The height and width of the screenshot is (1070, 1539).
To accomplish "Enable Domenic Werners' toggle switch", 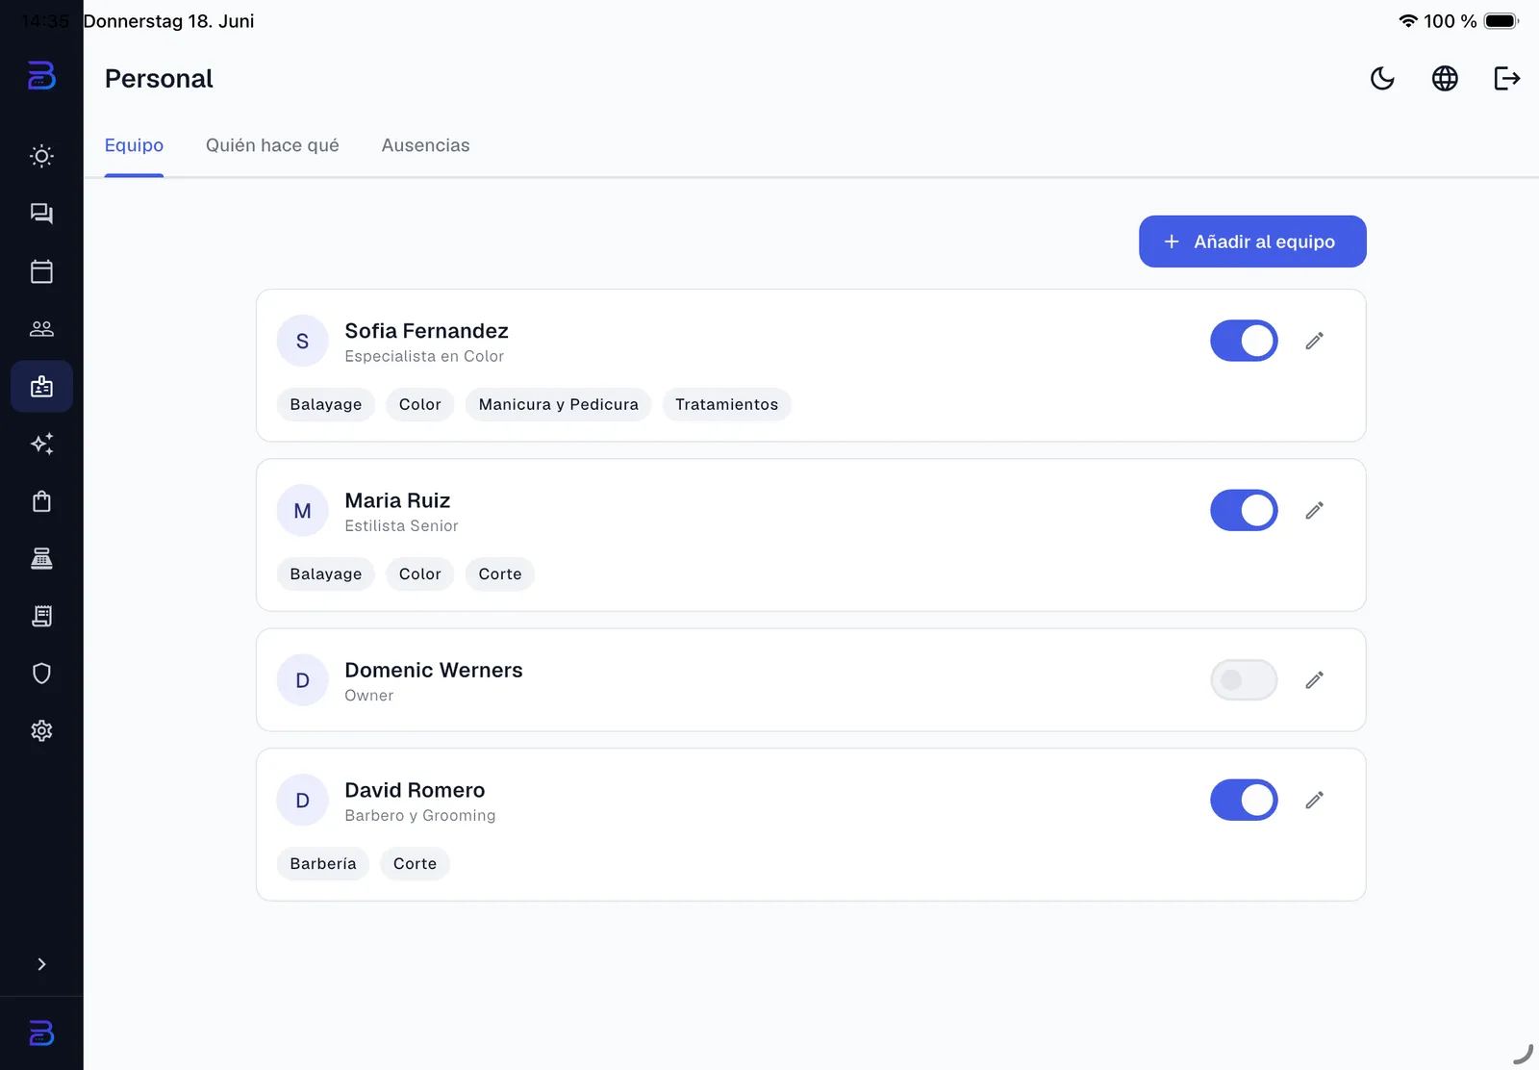I will 1244,680.
